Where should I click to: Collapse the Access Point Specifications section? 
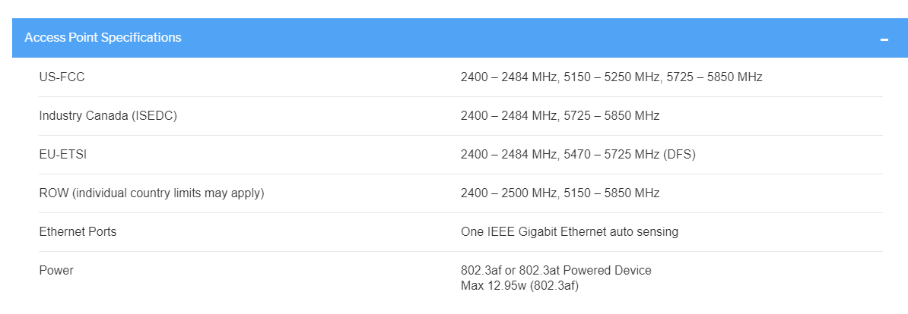[103, 37]
